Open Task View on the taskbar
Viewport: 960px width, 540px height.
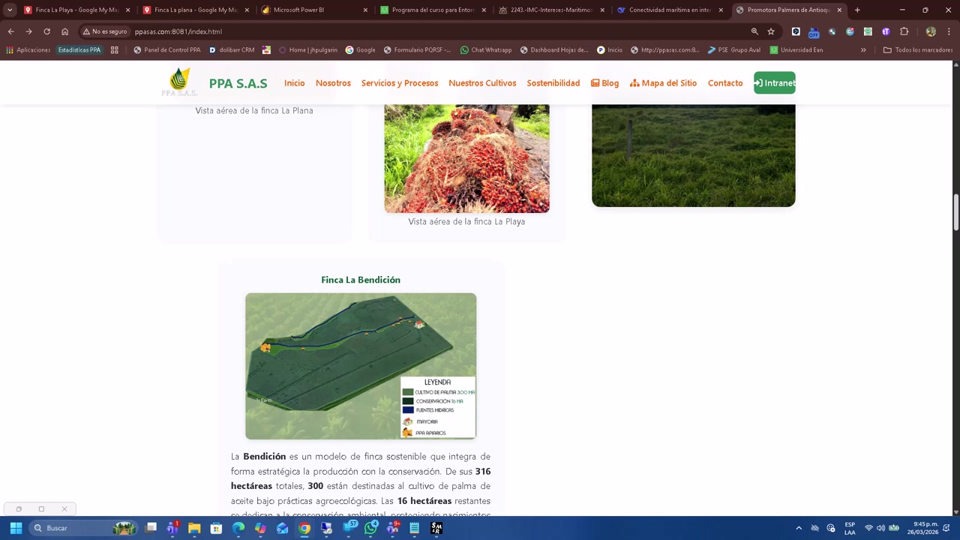click(151, 528)
